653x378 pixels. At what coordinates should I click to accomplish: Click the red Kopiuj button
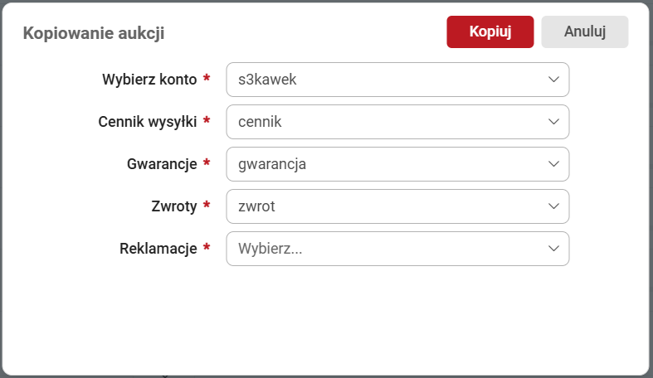(x=490, y=32)
